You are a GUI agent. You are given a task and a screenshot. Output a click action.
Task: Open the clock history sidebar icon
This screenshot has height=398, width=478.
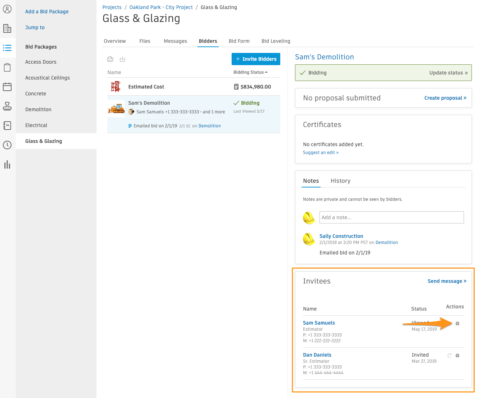7,145
